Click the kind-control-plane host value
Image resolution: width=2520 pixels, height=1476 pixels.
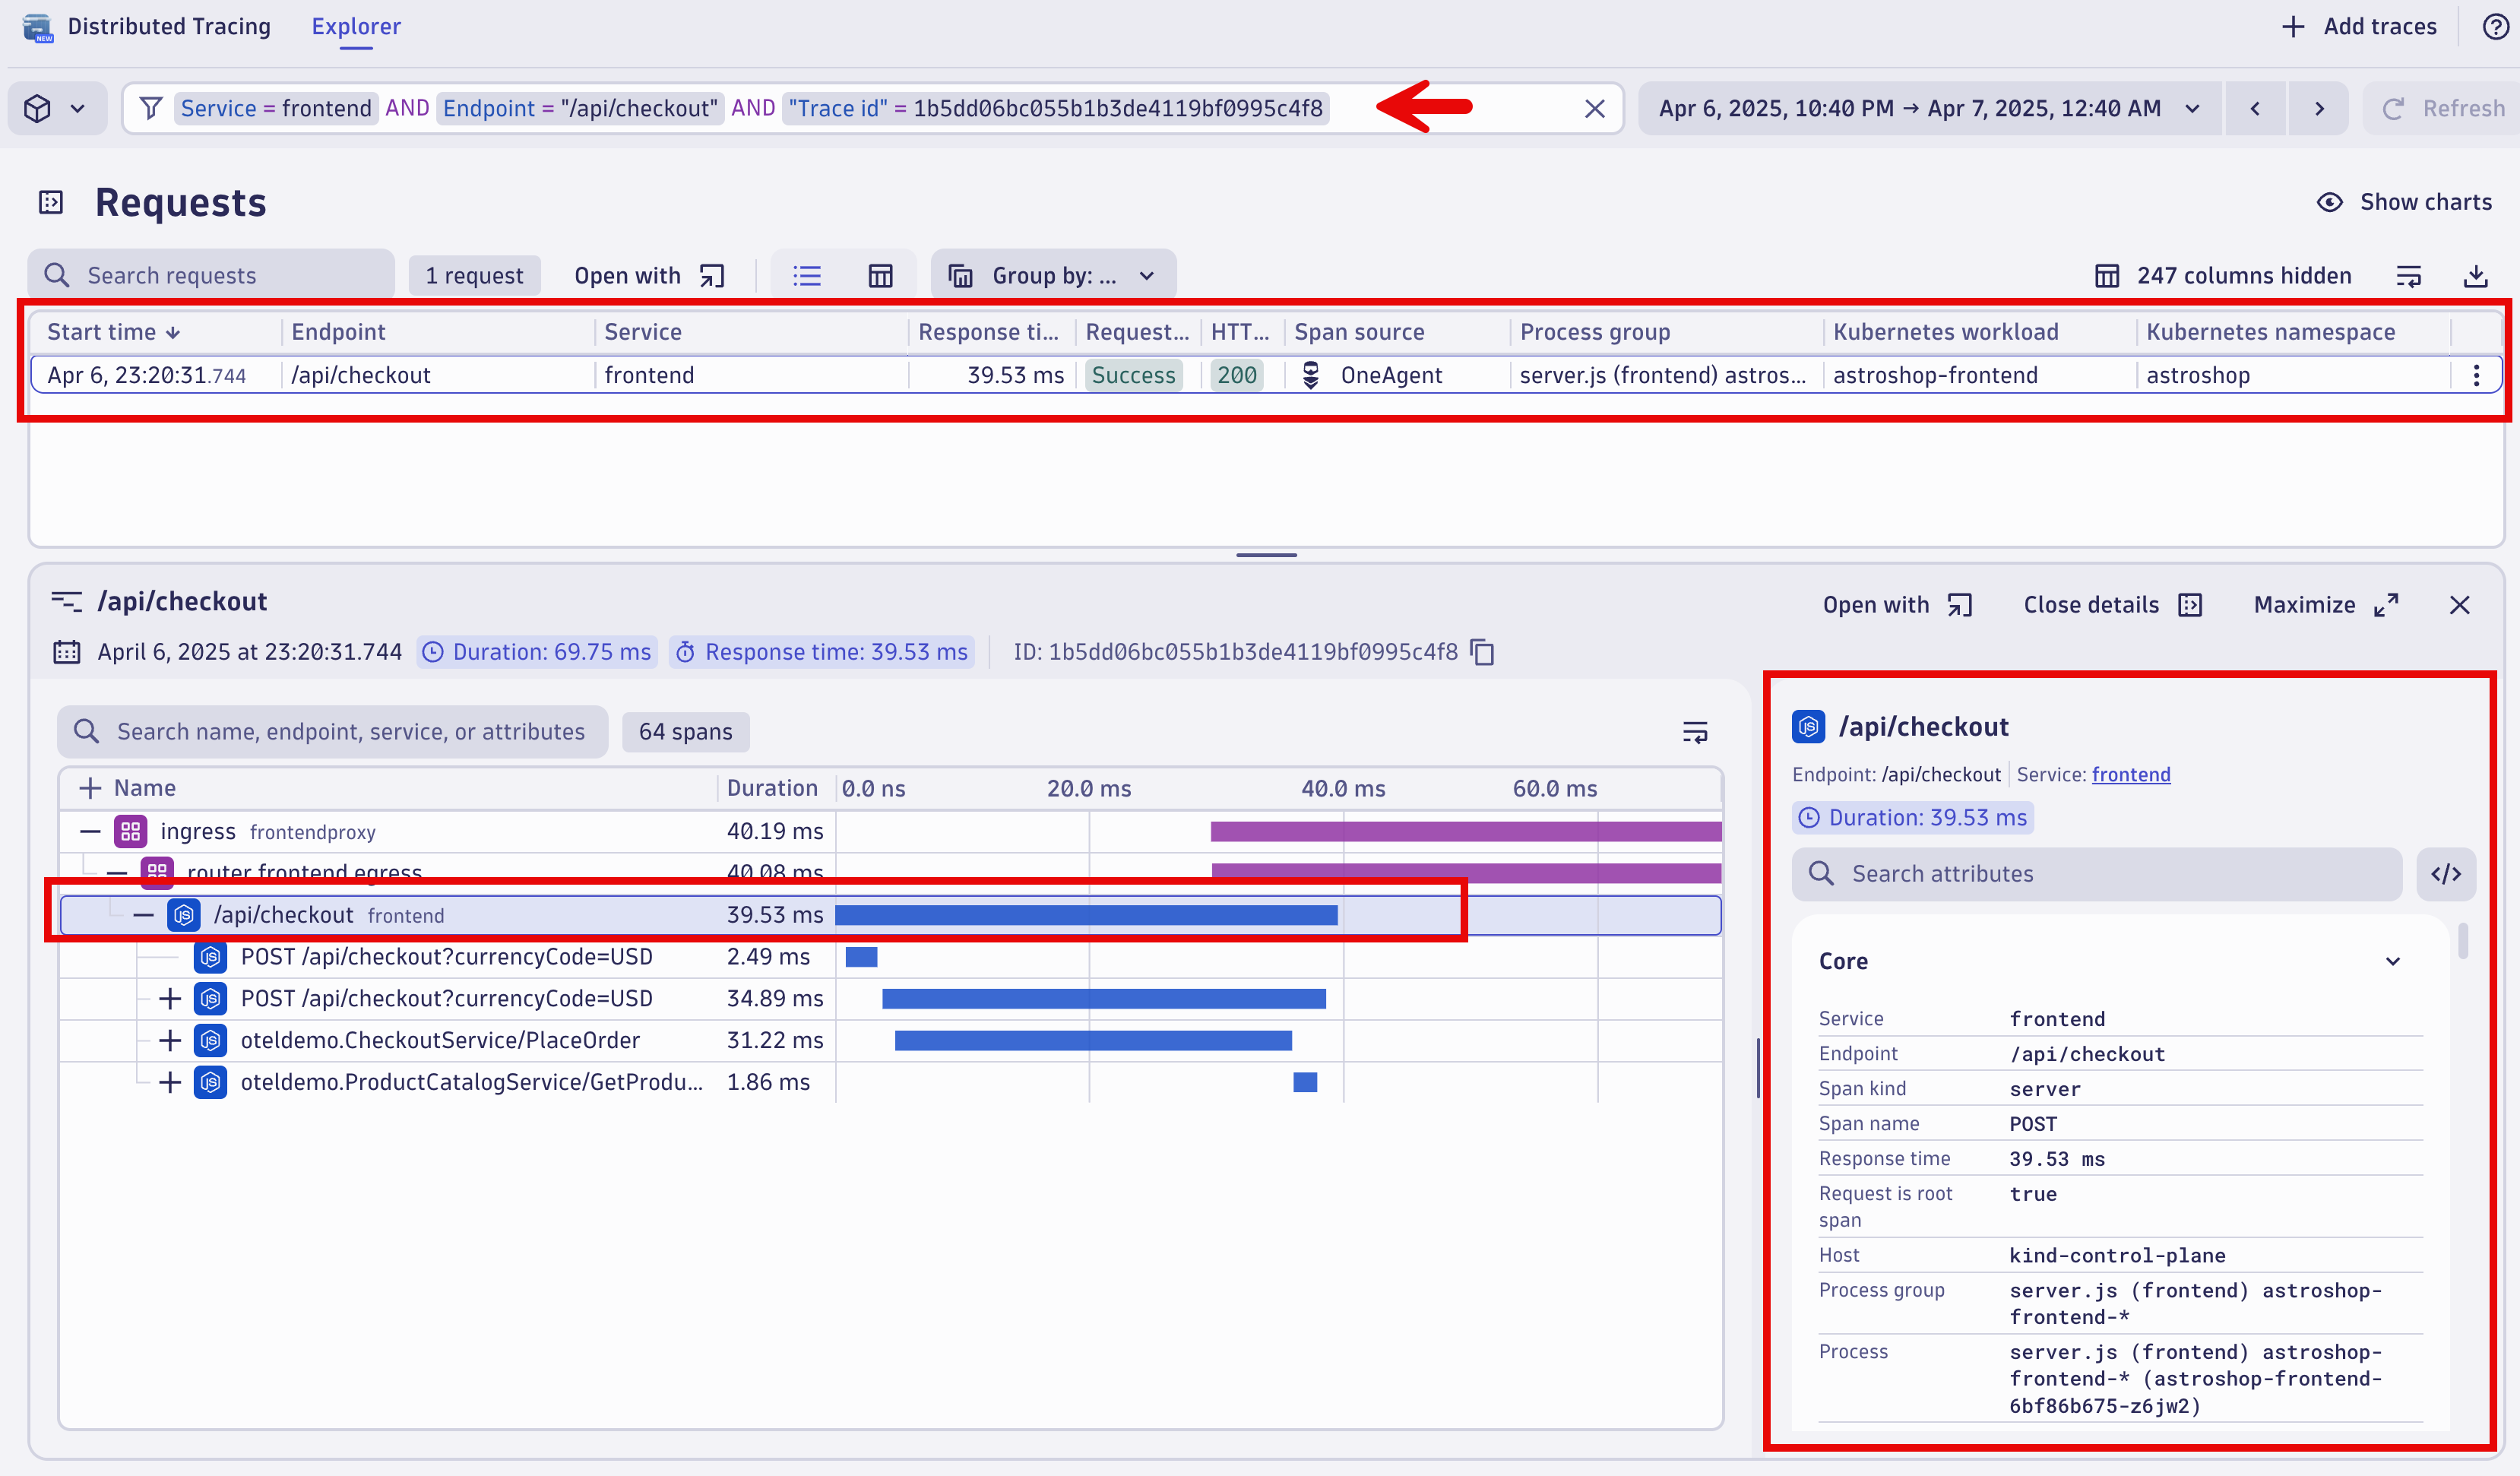[x=2117, y=1255]
